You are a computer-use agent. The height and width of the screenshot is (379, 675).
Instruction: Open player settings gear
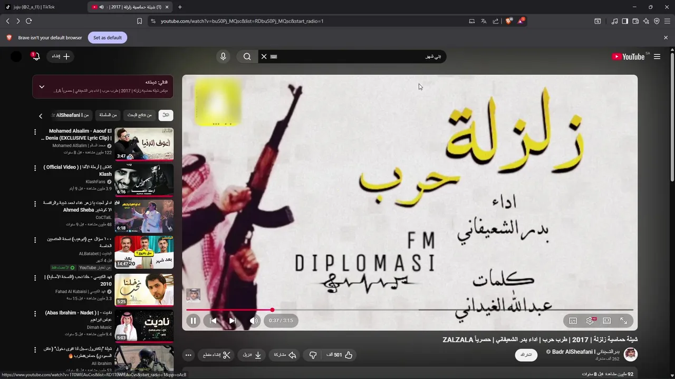[x=590, y=321]
